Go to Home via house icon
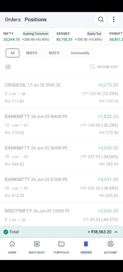The height and width of the screenshot is (272, 123). (12, 244)
